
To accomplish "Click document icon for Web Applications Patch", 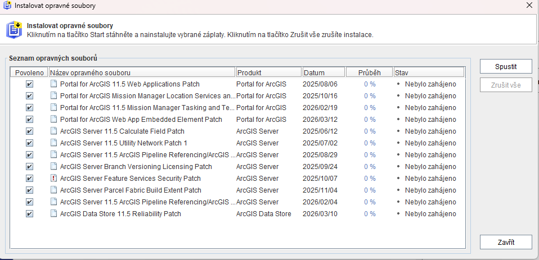I will (53, 84).
